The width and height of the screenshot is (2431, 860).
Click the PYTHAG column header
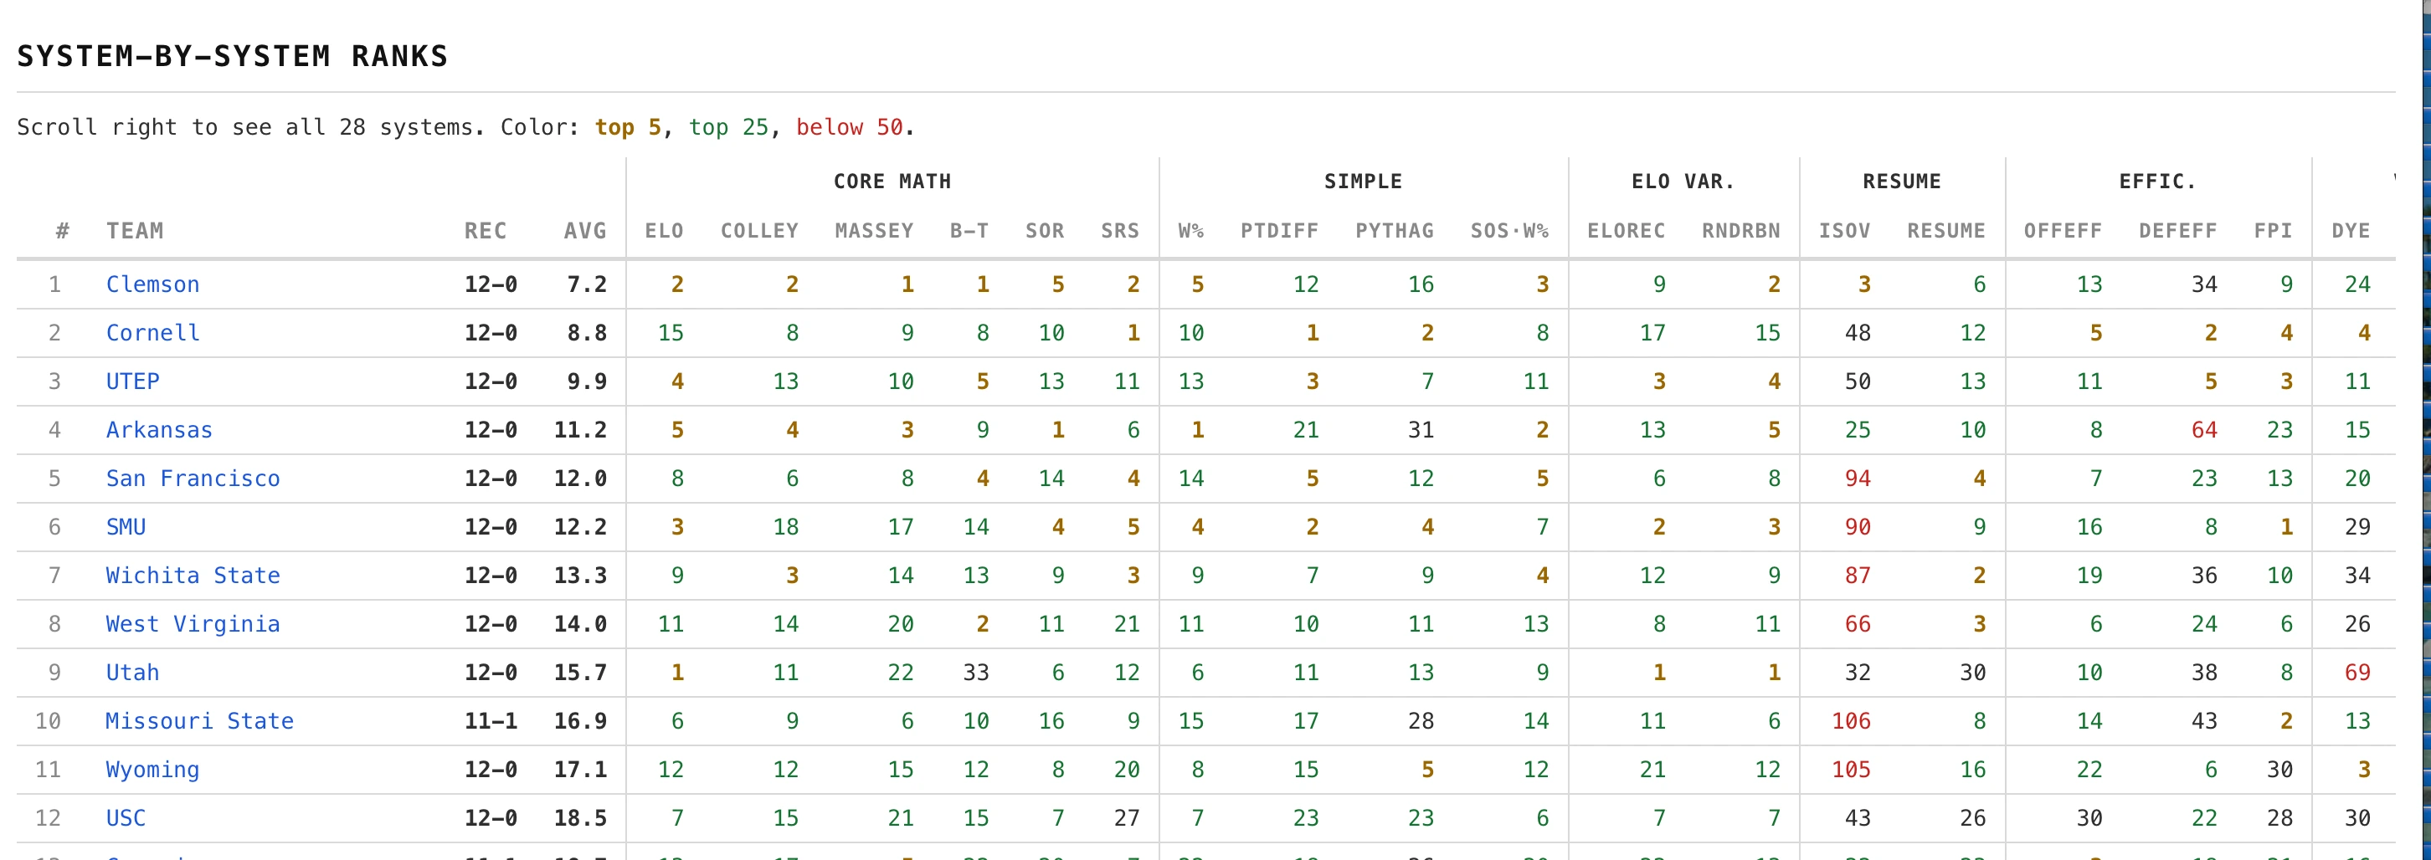click(1394, 231)
